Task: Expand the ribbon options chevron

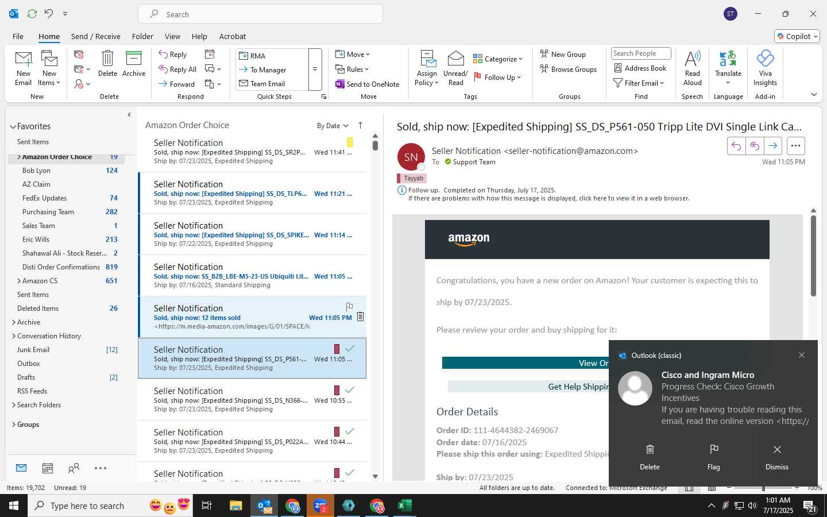Action: click(814, 94)
